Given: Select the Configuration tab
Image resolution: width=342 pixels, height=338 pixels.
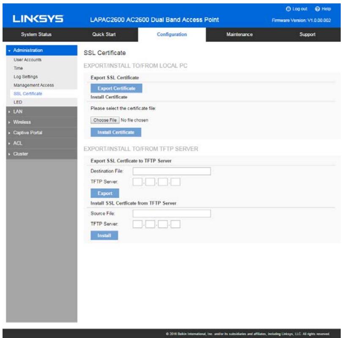Looking at the screenshot, I should click(x=172, y=34).
